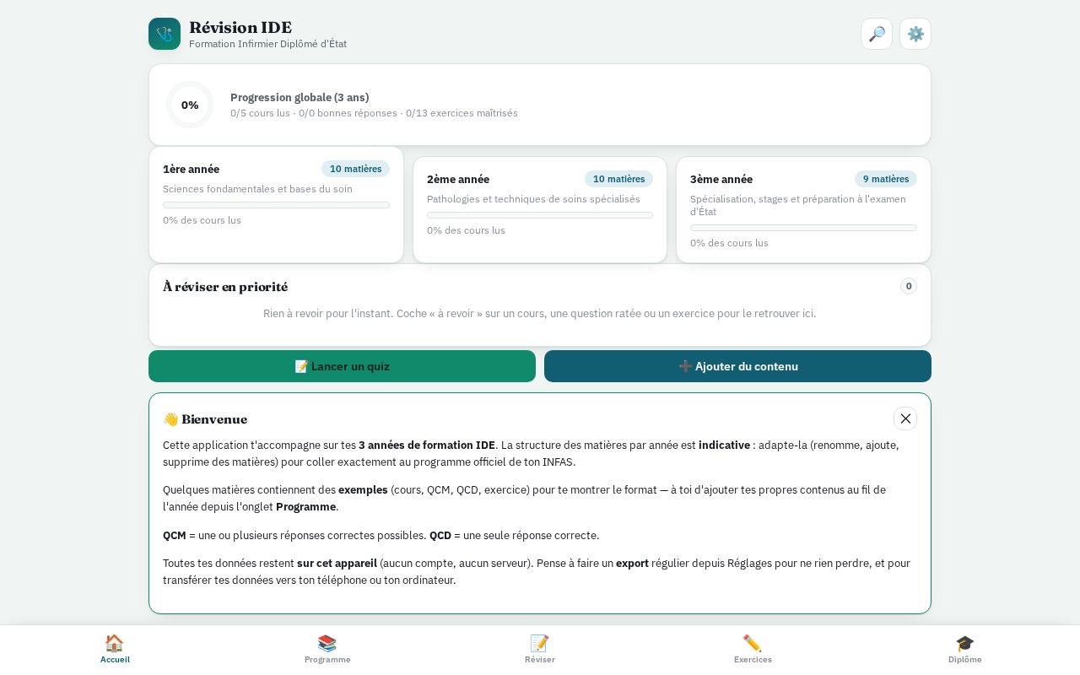Click the Progression globale (3 ans) heading
1080x675 pixels.
coord(300,97)
